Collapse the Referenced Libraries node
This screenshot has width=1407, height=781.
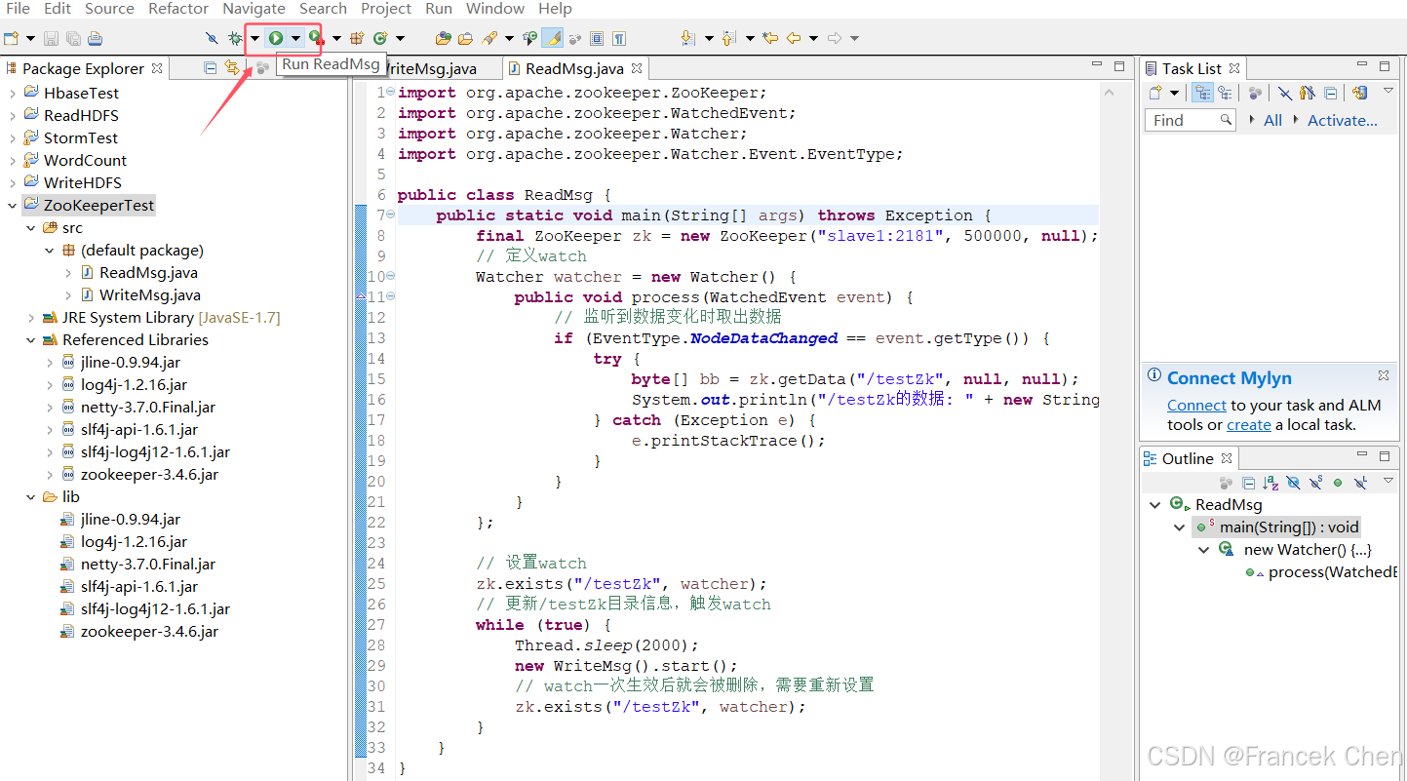pyautogui.click(x=31, y=340)
